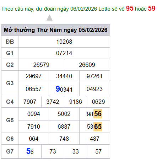Click G4 result 3742
The width and height of the screenshot is (157, 161).
(53, 102)
